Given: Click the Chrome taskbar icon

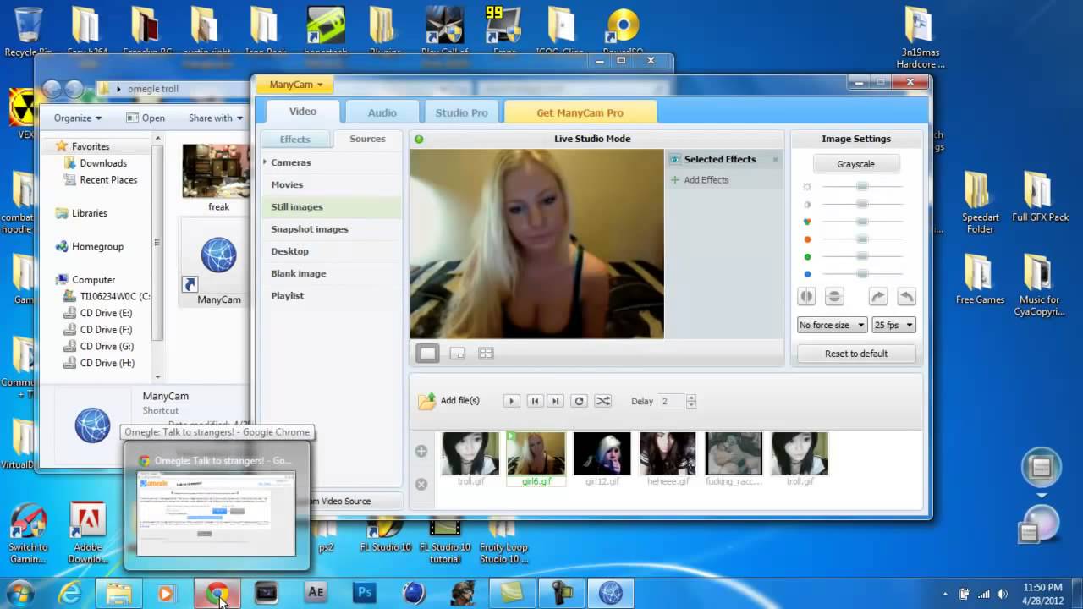Looking at the screenshot, I should tap(217, 594).
